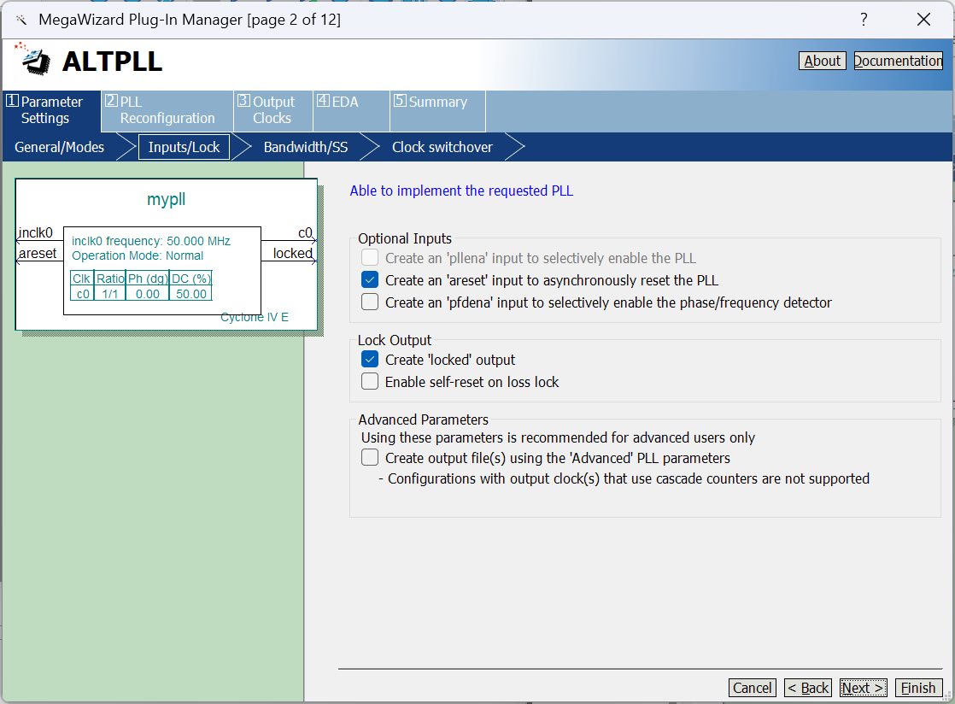Click the 'areset' port label in diagram

click(x=38, y=254)
